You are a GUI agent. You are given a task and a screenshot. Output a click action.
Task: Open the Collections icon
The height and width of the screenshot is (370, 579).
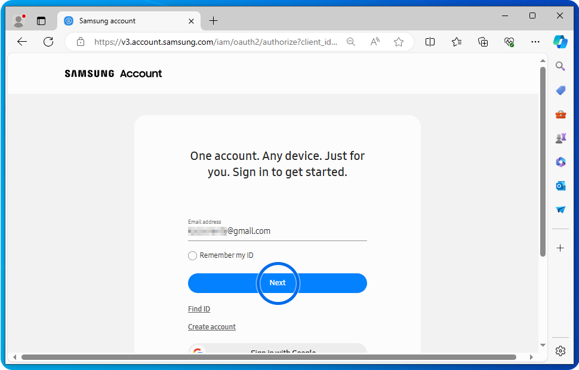pyautogui.click(x=483, y=42)
